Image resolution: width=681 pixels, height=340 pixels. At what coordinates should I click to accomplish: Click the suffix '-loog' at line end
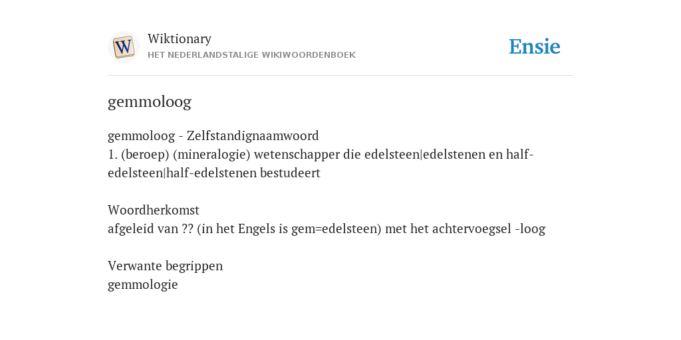530,229
